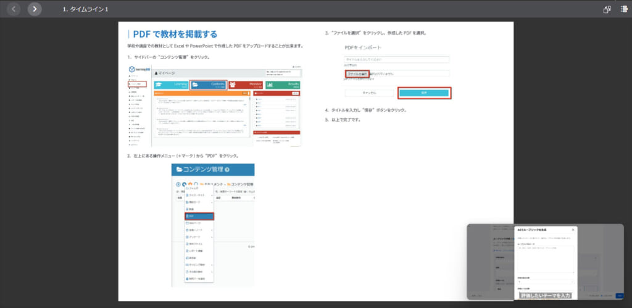Click the ファイルを選択 button

[357, 74]
